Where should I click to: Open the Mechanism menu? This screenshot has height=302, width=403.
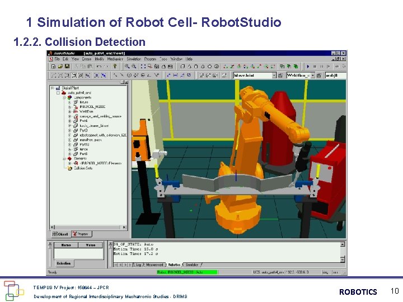115,59
